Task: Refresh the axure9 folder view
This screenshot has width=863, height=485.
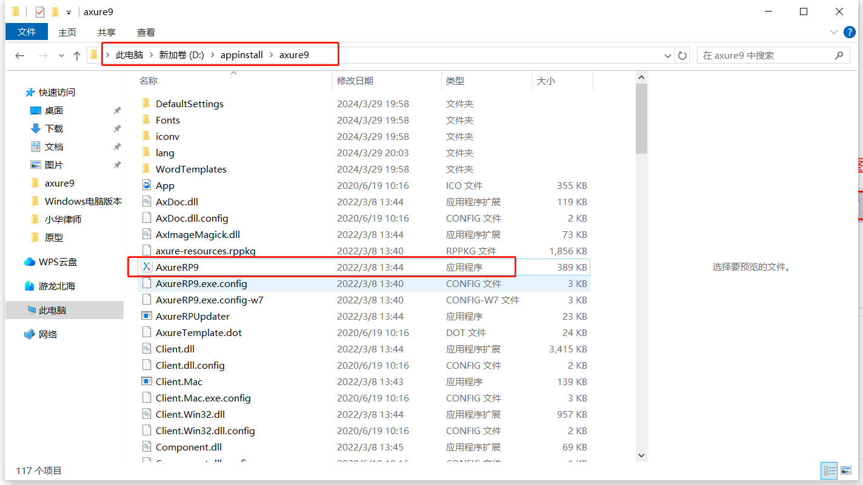Action: [x=682, y=56]
